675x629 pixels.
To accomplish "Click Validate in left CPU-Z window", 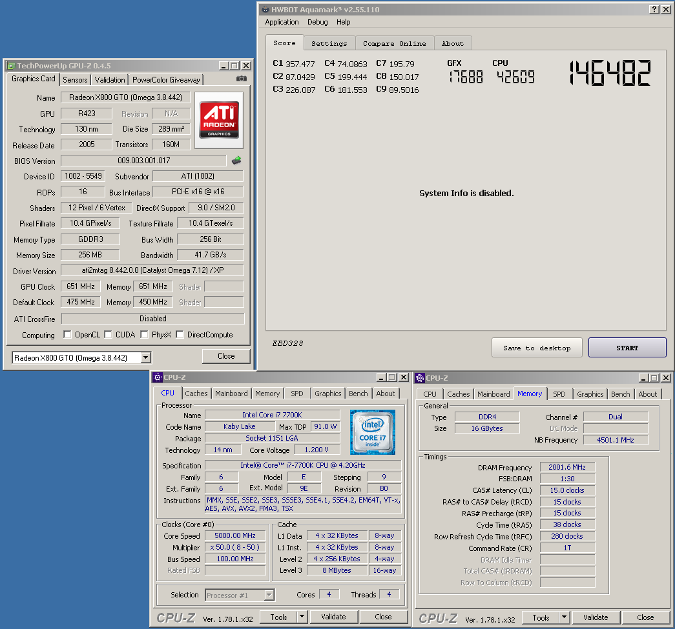I will click(x=334, y=617).
